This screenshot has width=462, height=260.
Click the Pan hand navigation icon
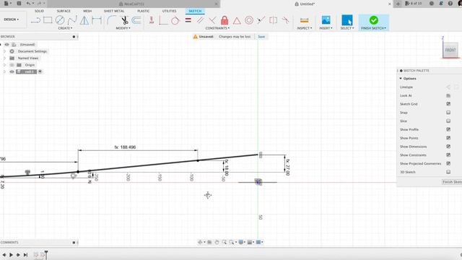(x=217, y=242)
